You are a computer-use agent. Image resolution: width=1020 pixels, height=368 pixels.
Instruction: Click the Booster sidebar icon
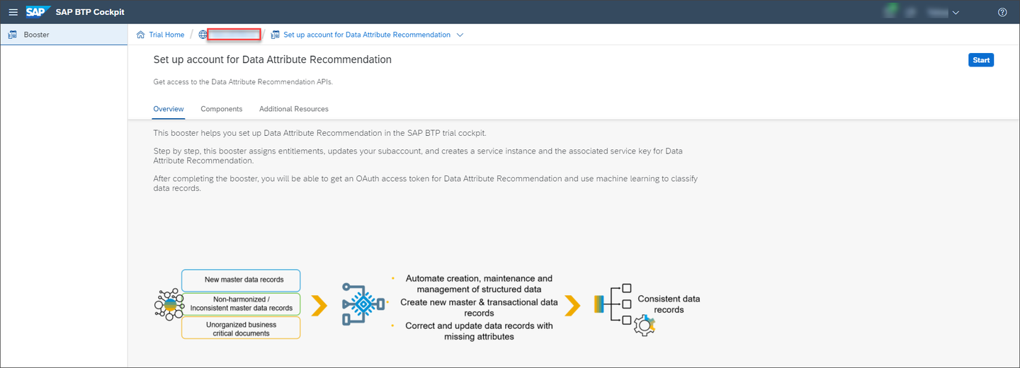coord(12,34)
